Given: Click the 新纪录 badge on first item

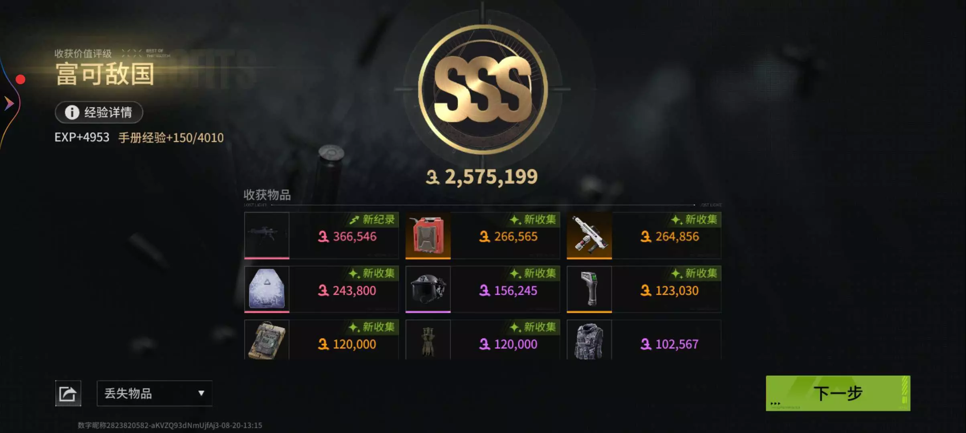Looking at the screenshot, I should (x=372, y=219).
